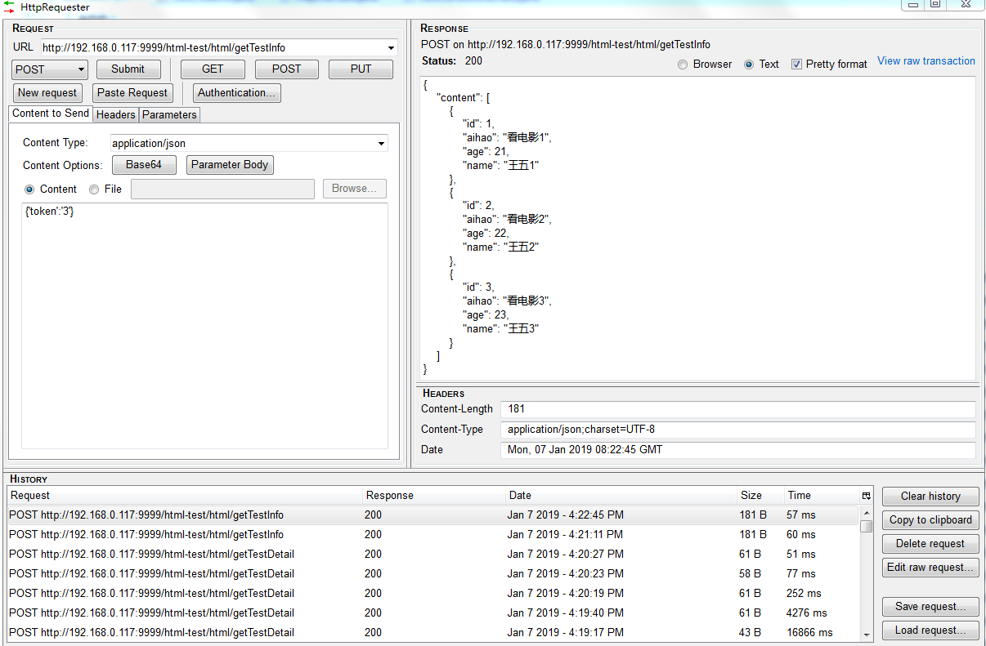Image resolution: width=986 pixels, height=646 pixels.
Task: Uncheck the Pretty format checkbox
Action: tap(798, 64)
